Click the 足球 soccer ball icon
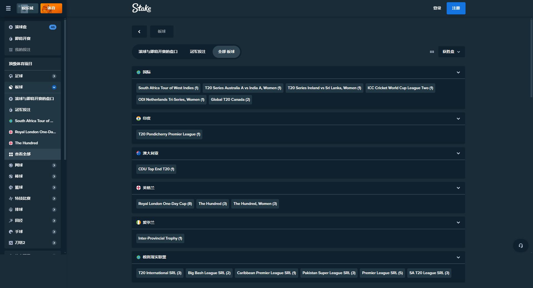 (11, 76)
